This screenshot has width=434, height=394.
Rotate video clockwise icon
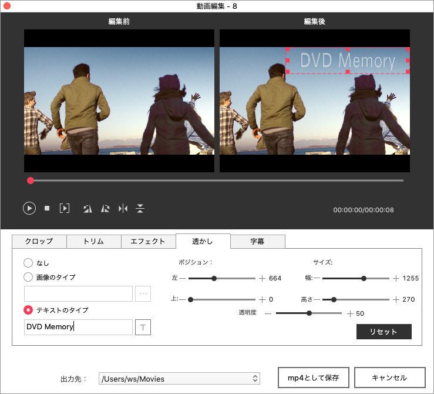(x=105, y=208)
